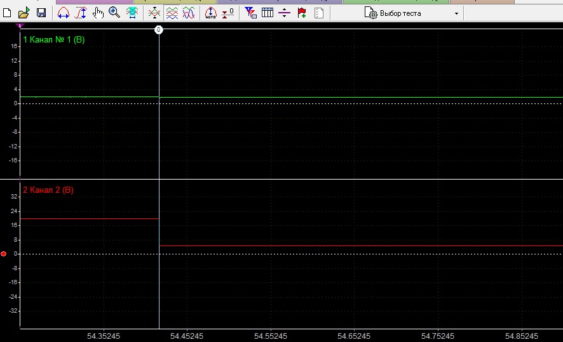
Task: Toggle the overlaid channels view
Action: 189,13
